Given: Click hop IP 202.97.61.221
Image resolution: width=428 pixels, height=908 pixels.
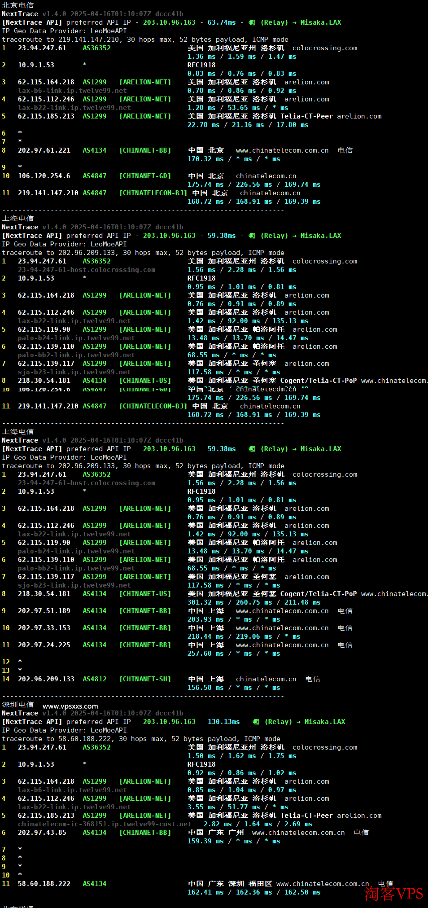Looking at the screenshot, I should [44, 150].
